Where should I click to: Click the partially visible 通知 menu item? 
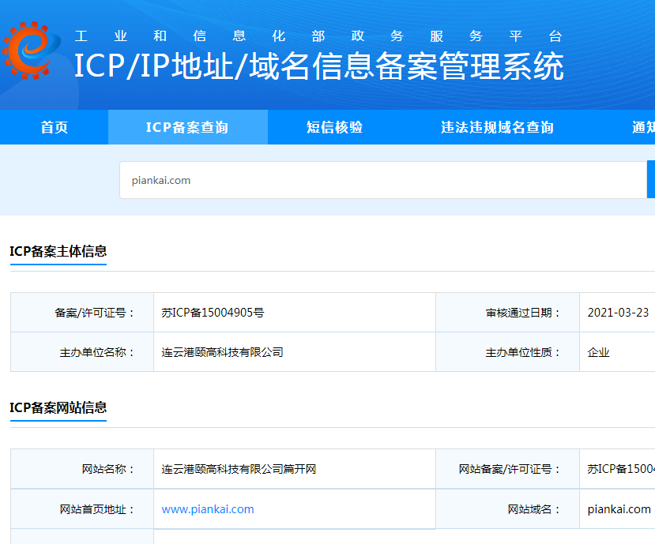click(x=644, y=128)
